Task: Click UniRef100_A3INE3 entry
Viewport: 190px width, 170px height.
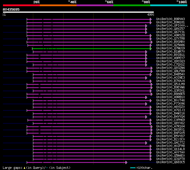Action: pyautogui.click(x=170, y=78)
